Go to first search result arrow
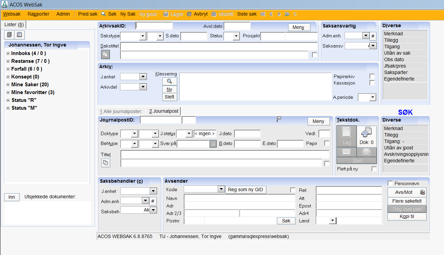Image resolution: width=444 pixels, height=255 pixels. 263,14
